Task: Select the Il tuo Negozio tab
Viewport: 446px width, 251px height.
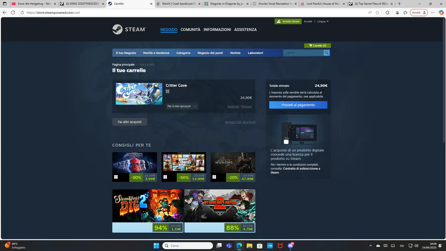Action: [126, 53]
